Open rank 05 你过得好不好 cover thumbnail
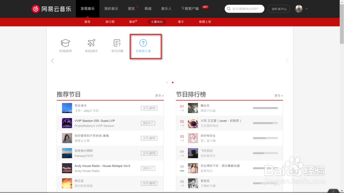This screenshot has height=193, width=344. click(193, 168)
